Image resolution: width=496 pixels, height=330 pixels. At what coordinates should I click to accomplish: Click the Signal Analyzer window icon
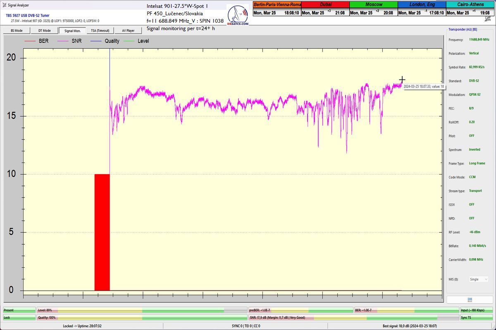pyautogui.click(x=4, y=5)
